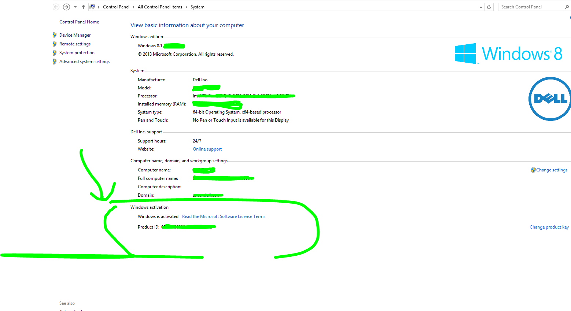Click the shield icon next to Change settings
Viewport: 571px width, 311px height.
point(533,170)
